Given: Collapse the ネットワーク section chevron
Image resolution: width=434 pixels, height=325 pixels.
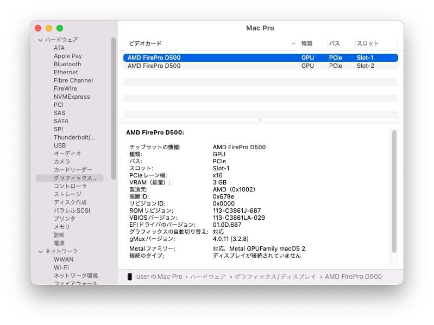Looking at the screenshot, I should coord(40,252).
